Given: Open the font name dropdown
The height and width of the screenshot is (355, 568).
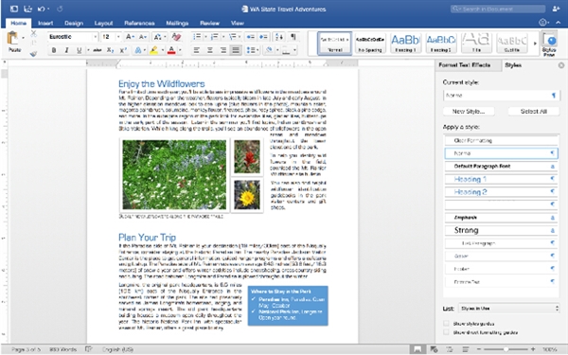Looking at the screenshot, I should click(96, 37).
